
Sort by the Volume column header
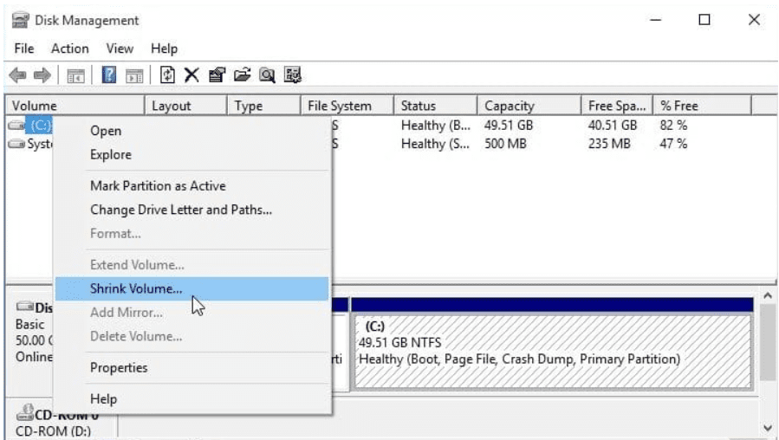tap(75, 106)
